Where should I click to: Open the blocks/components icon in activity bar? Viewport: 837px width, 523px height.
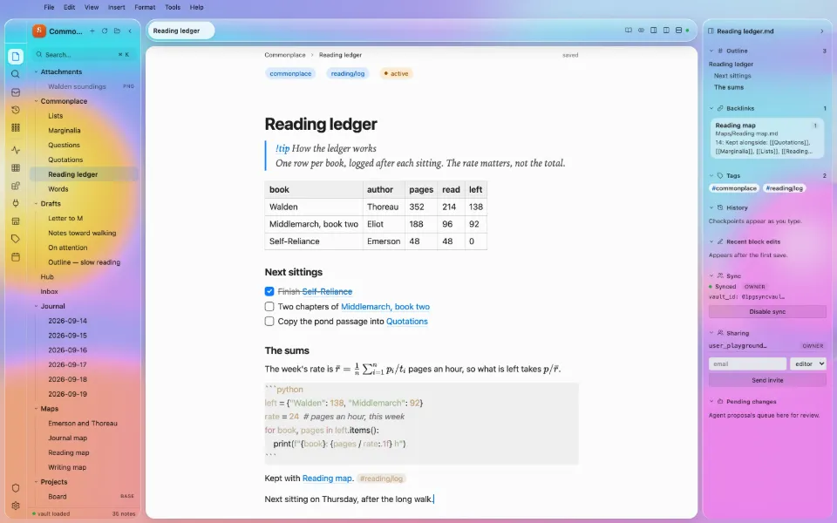click(16, 186)
